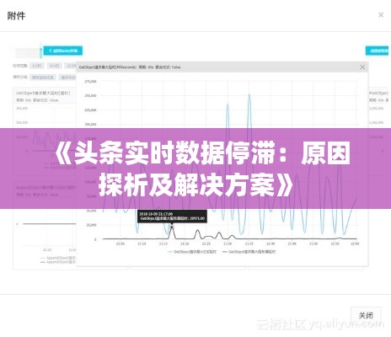Close the enlarged GetObject chart popup
Viewport: 391px width, 337px height.
tap(362, 67)
